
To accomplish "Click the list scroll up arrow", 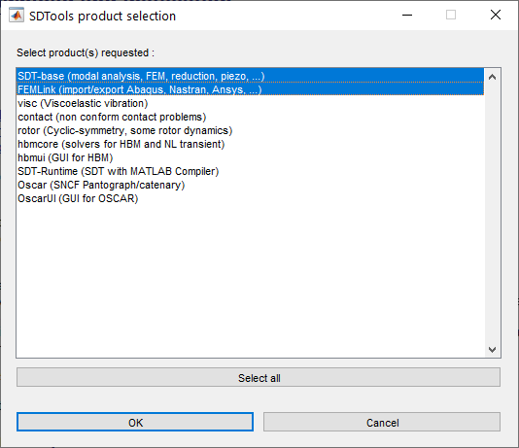I will (492, 77).
